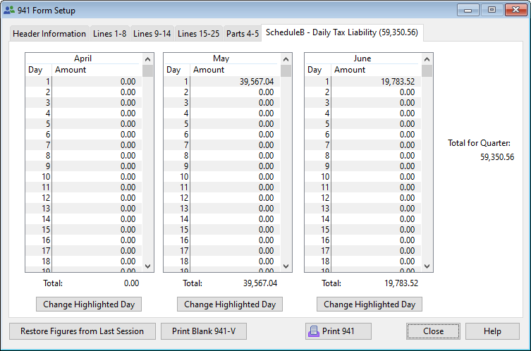The image size is (531, 351).
Task: Open Help for the 941 form
Action: [492, 331]
